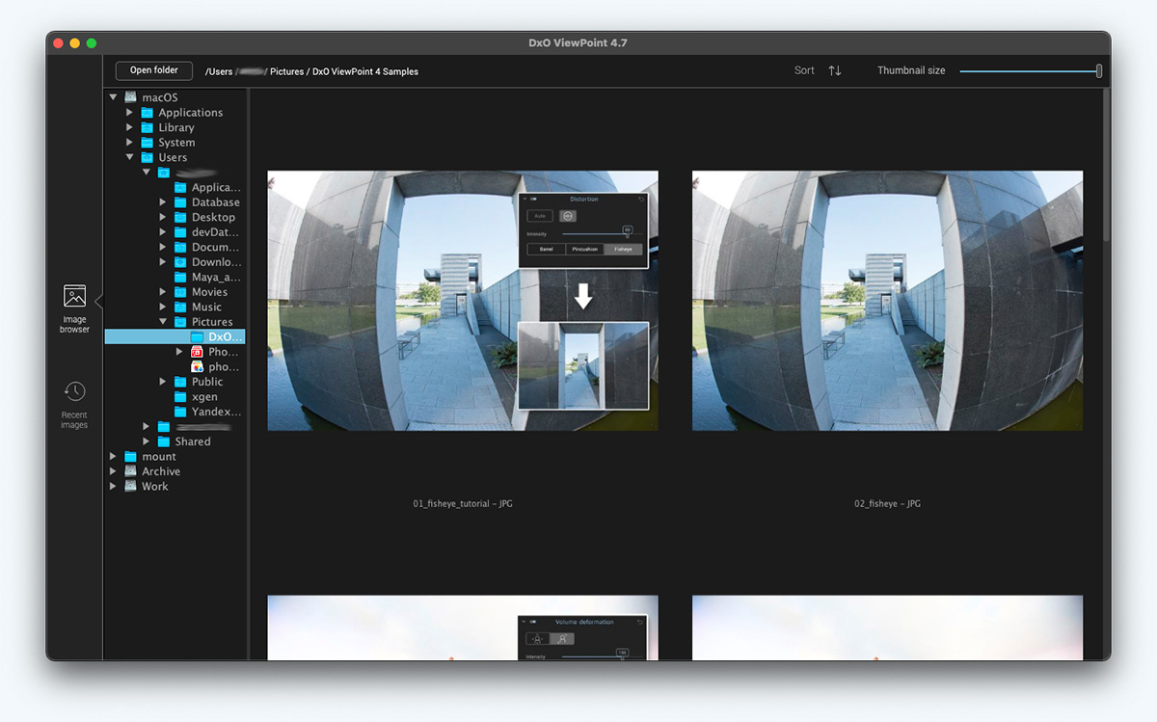Click the Applications folder icon

[x=148, y=113]
